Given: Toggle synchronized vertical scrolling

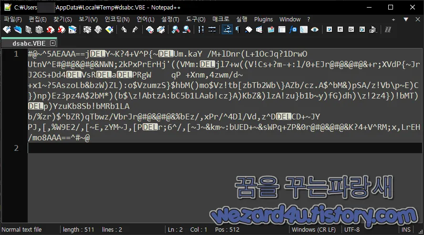Looking at the screenshot, I should click(x=201, y=29).
